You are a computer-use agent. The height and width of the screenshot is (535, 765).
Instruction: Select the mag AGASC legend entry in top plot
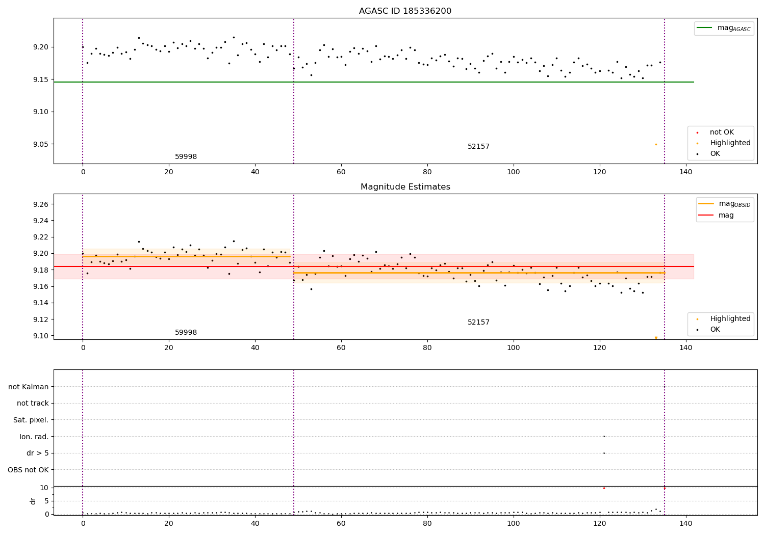[x=724, y=29]
